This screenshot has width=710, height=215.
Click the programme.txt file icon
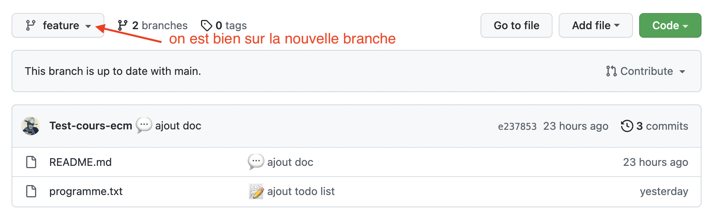tap(31, 191)
